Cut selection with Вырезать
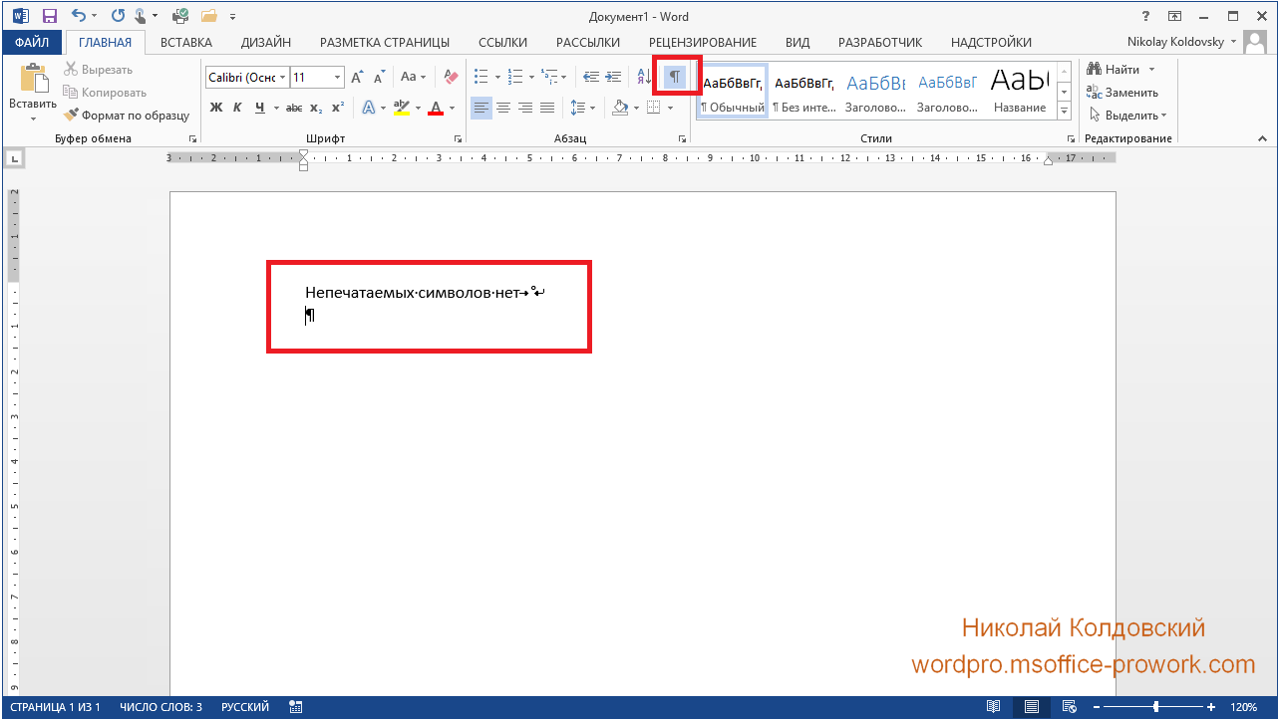The height and width of the screenshot is (720, 1279). tap(99, 70)
